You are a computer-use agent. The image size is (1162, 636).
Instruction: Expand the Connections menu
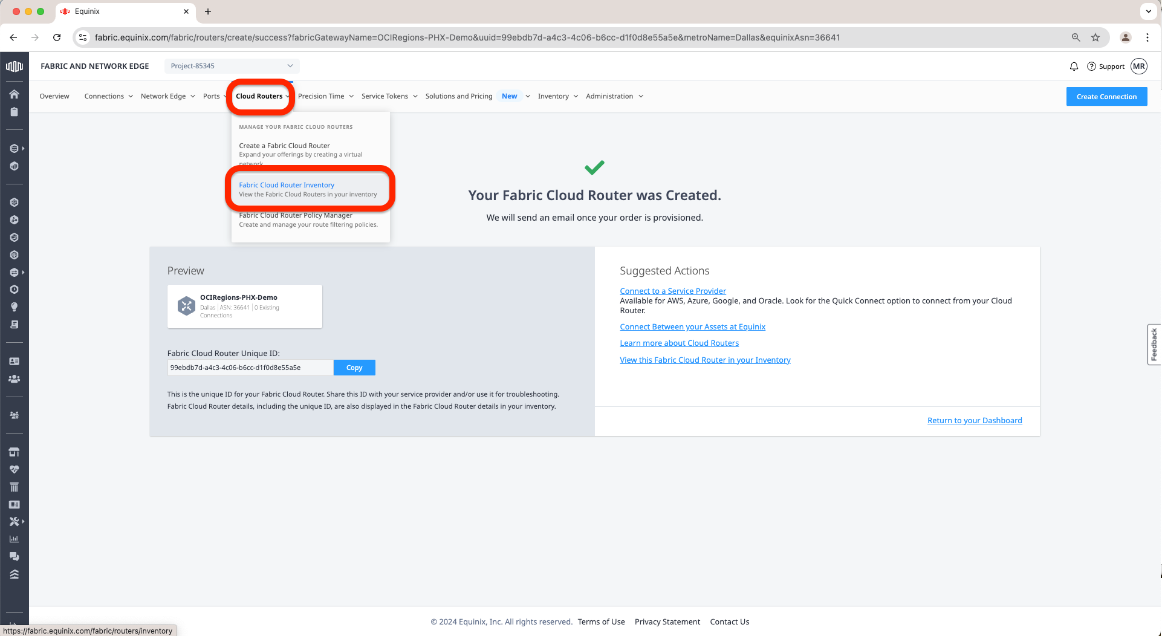[109, 96]
